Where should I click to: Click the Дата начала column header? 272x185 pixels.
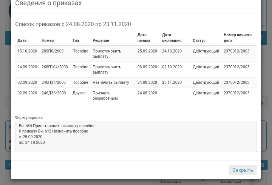[144, 38]
